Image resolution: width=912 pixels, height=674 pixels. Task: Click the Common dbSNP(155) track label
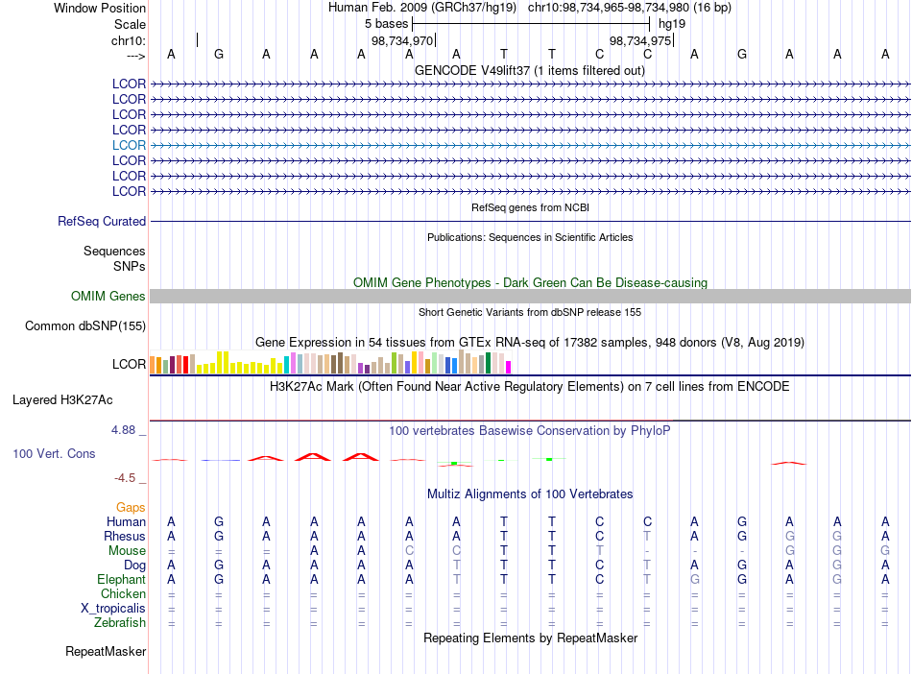coord(84,326)
